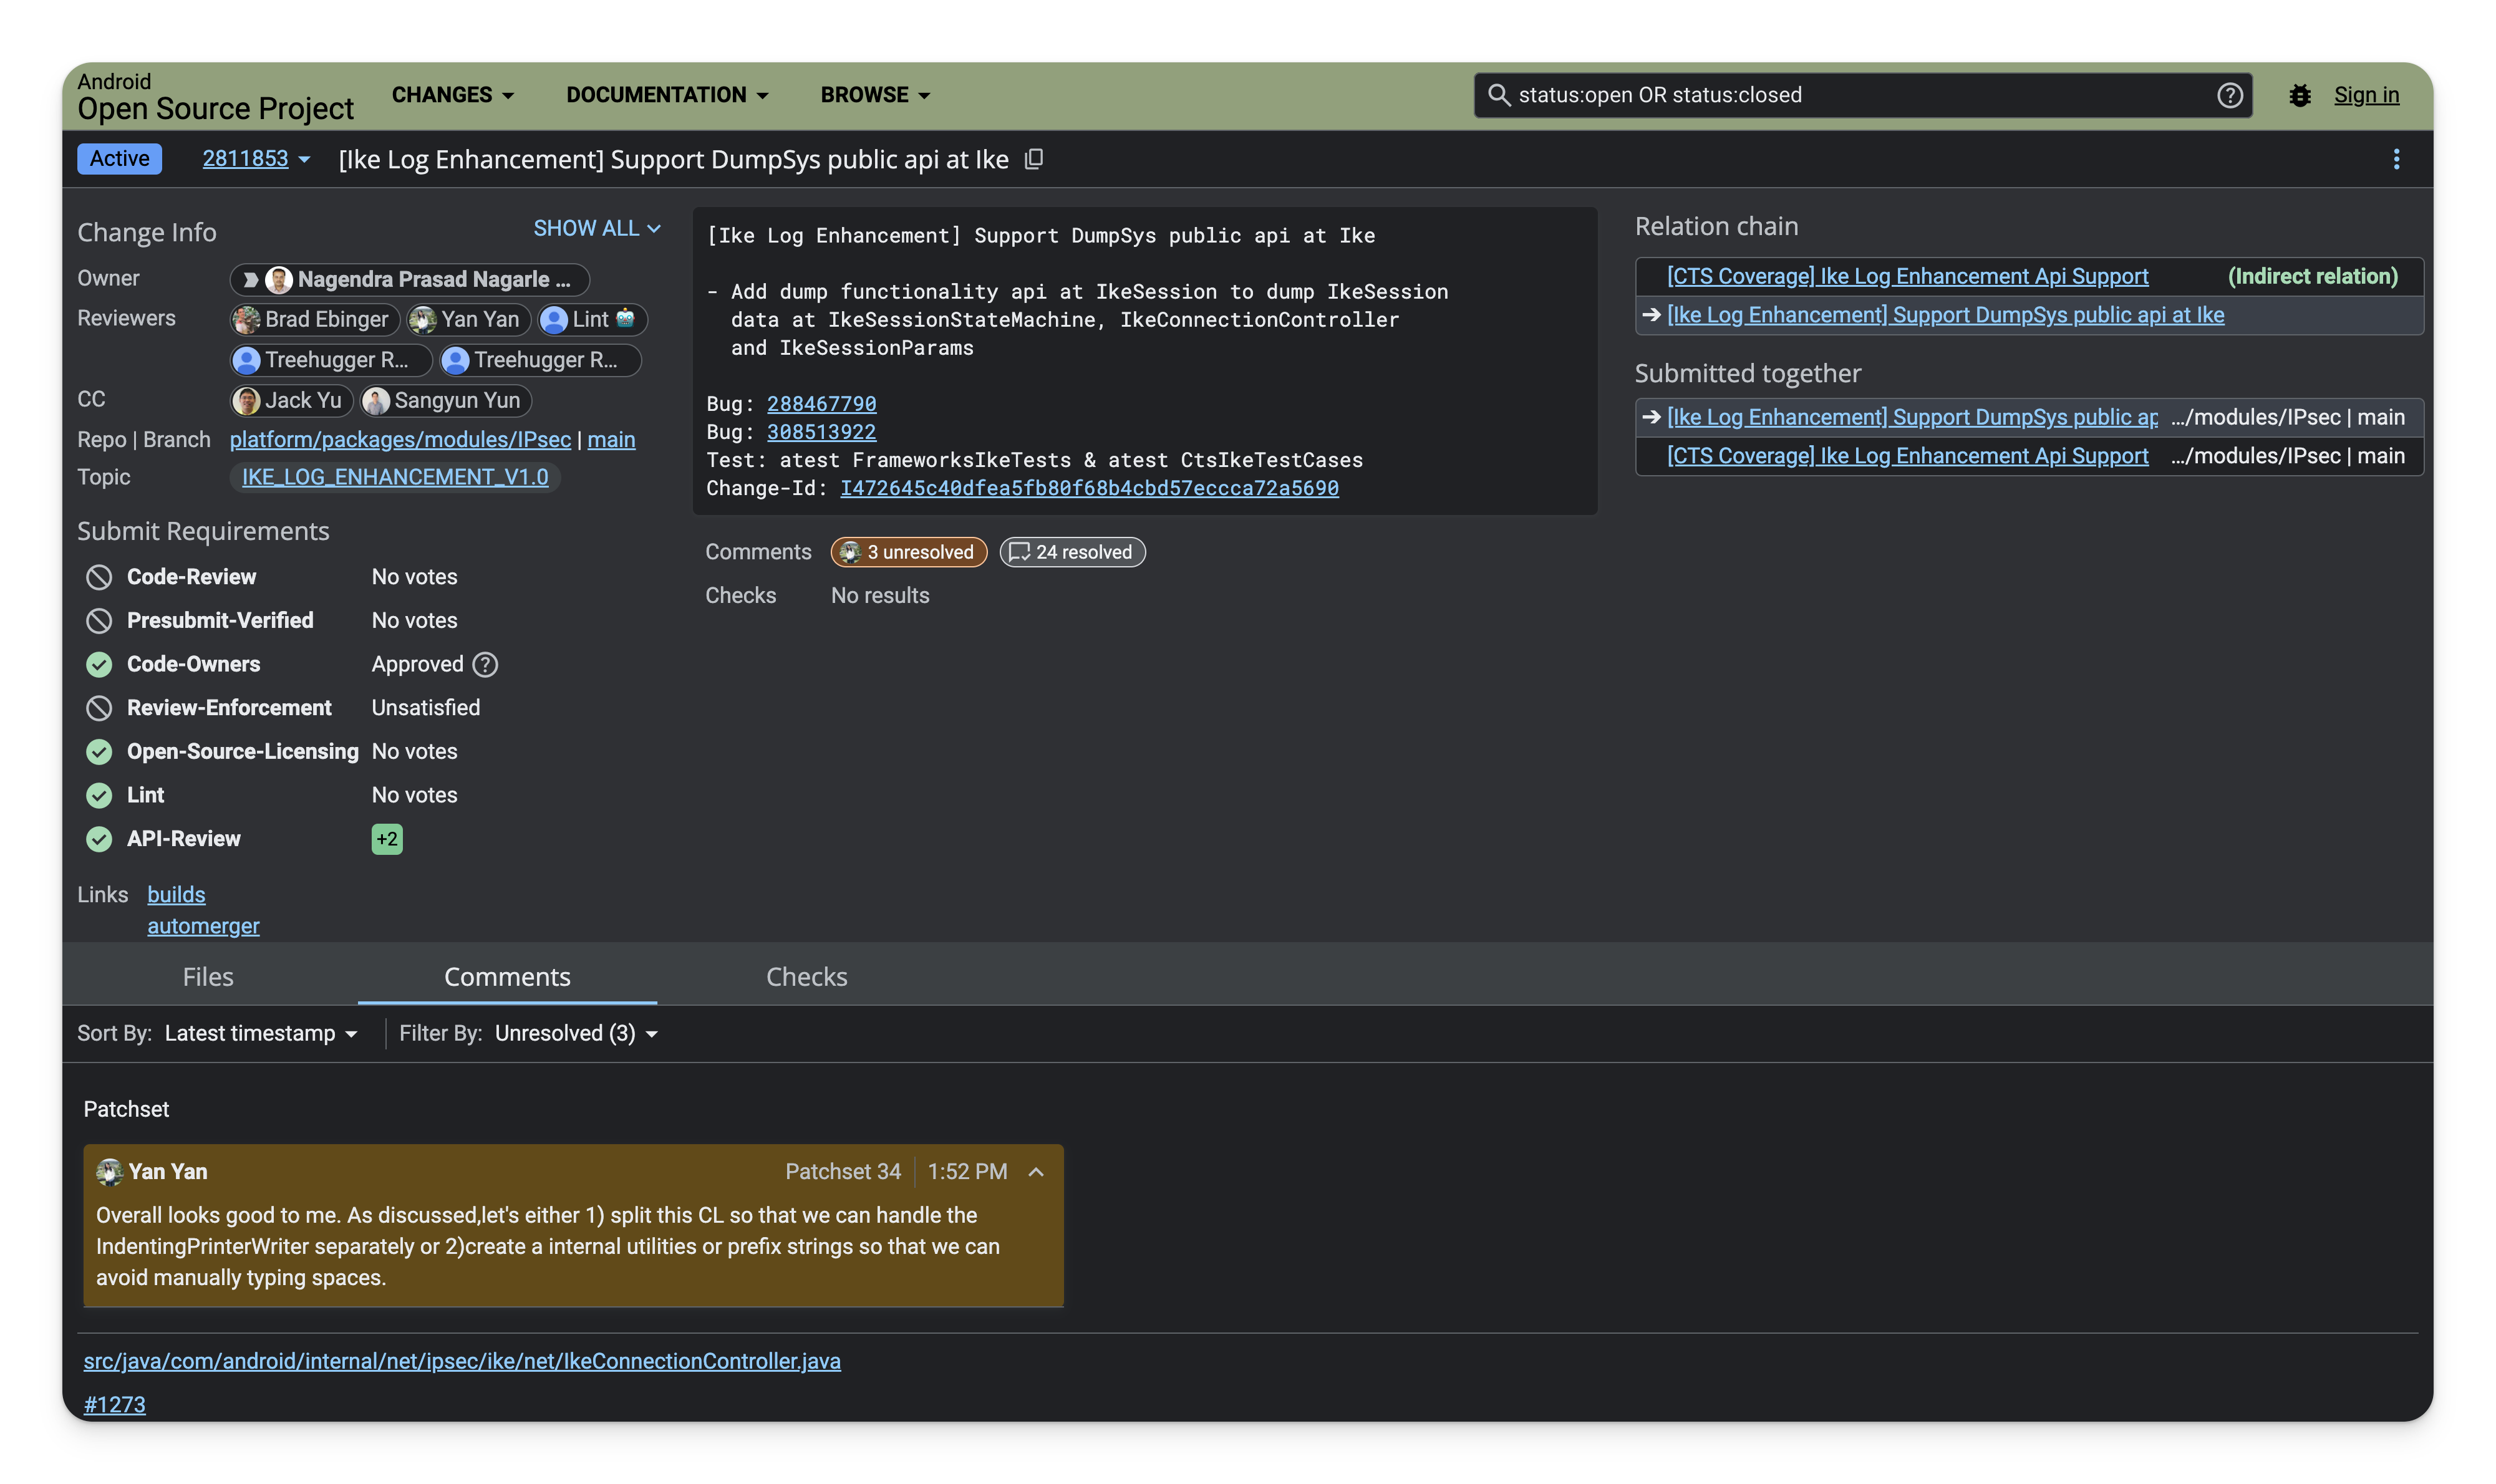
Task: Copy the change title using the copy icon
Action: pyautogui.click(x=1034, y=159)
